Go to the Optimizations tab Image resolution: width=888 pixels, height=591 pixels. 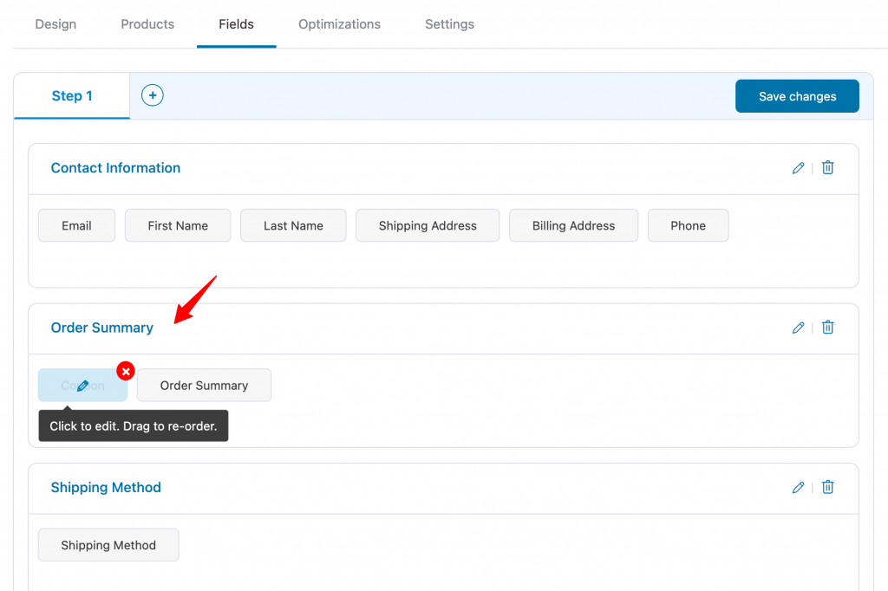[339, 24]
